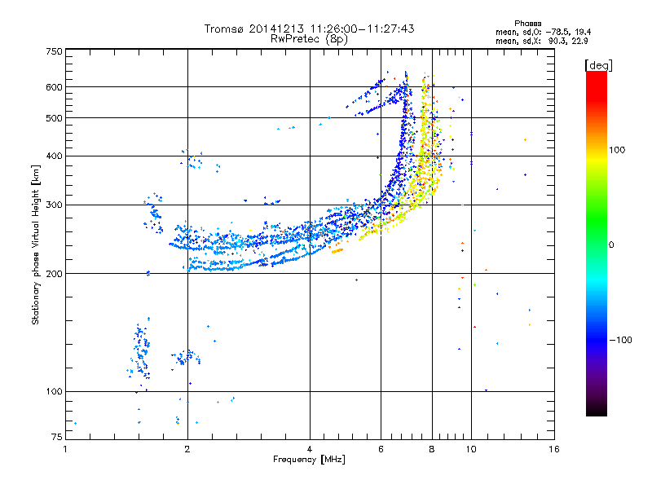This screenshot has width=652, height=489.
Task: Select the y-axis tick label '100' on the left axis
Action: click(x=54, y=391)
